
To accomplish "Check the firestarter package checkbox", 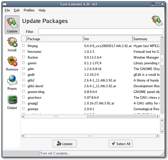I will click(24, 52).
